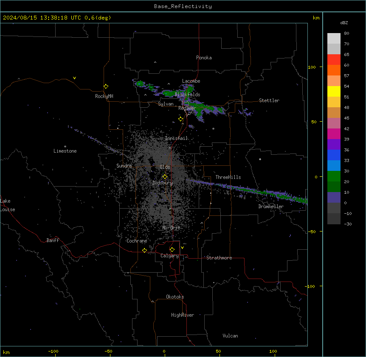
Task: Pick the red swatch in dBZ legend
Action: (334, 59)
